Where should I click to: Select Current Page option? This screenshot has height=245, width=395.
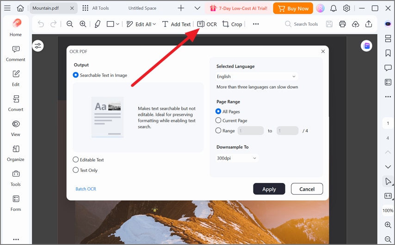(231, 120)
